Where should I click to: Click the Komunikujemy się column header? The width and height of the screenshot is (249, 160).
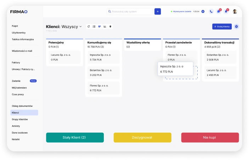[99, 43]
